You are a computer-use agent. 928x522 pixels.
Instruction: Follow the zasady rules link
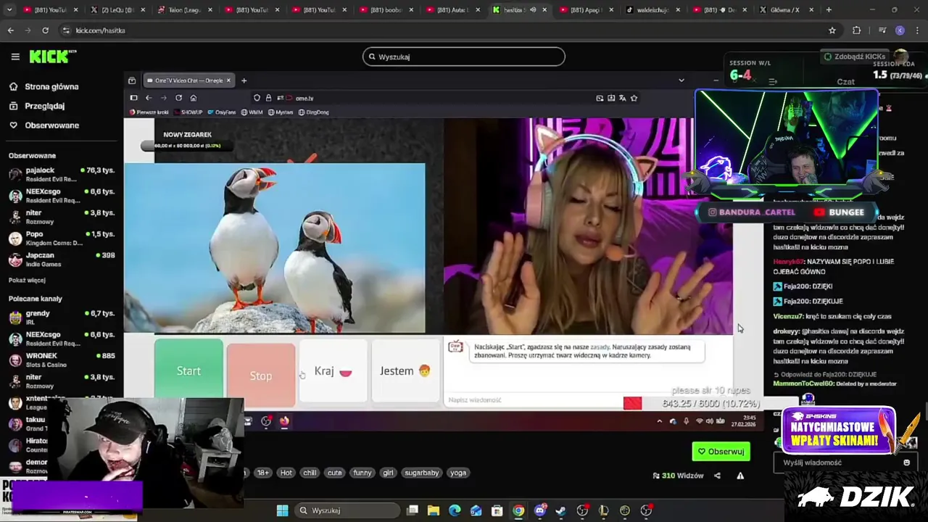pos(600,347)
